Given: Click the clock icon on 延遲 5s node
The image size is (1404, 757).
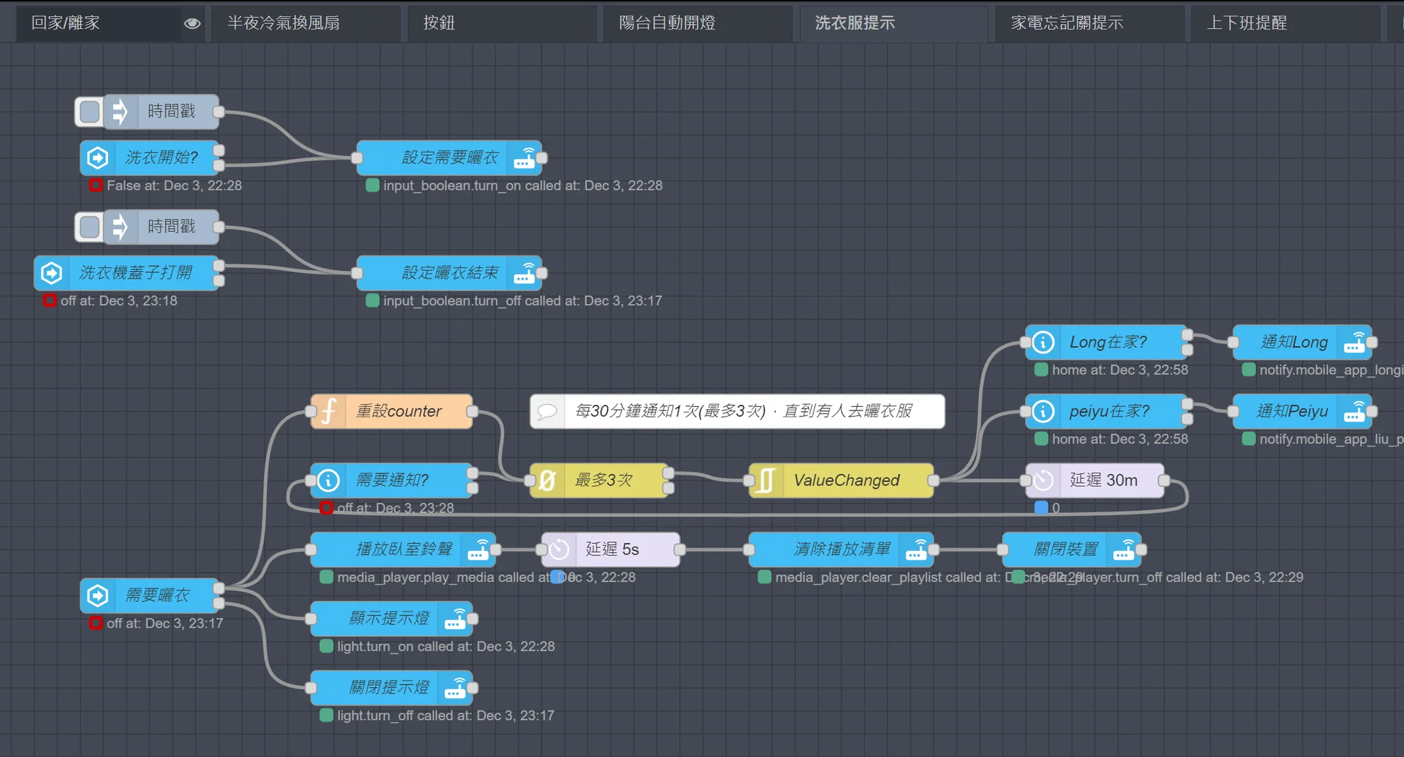Looking at the screenshot, I should pos(559,549).
